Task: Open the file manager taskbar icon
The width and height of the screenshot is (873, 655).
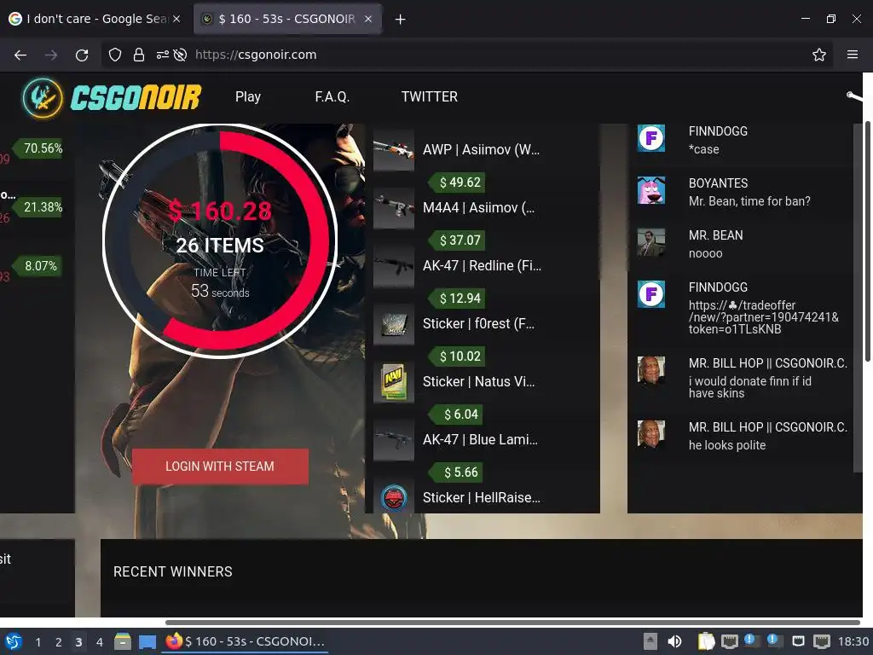Action: 123,641
